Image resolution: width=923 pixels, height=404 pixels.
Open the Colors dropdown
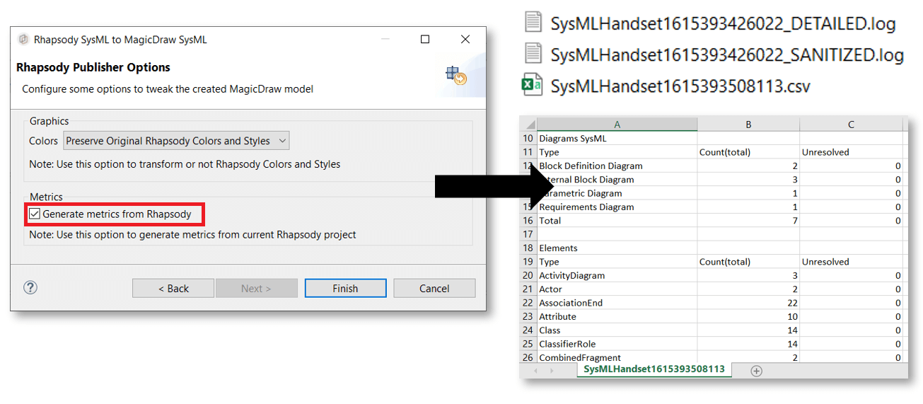click(x=176, y=141)
